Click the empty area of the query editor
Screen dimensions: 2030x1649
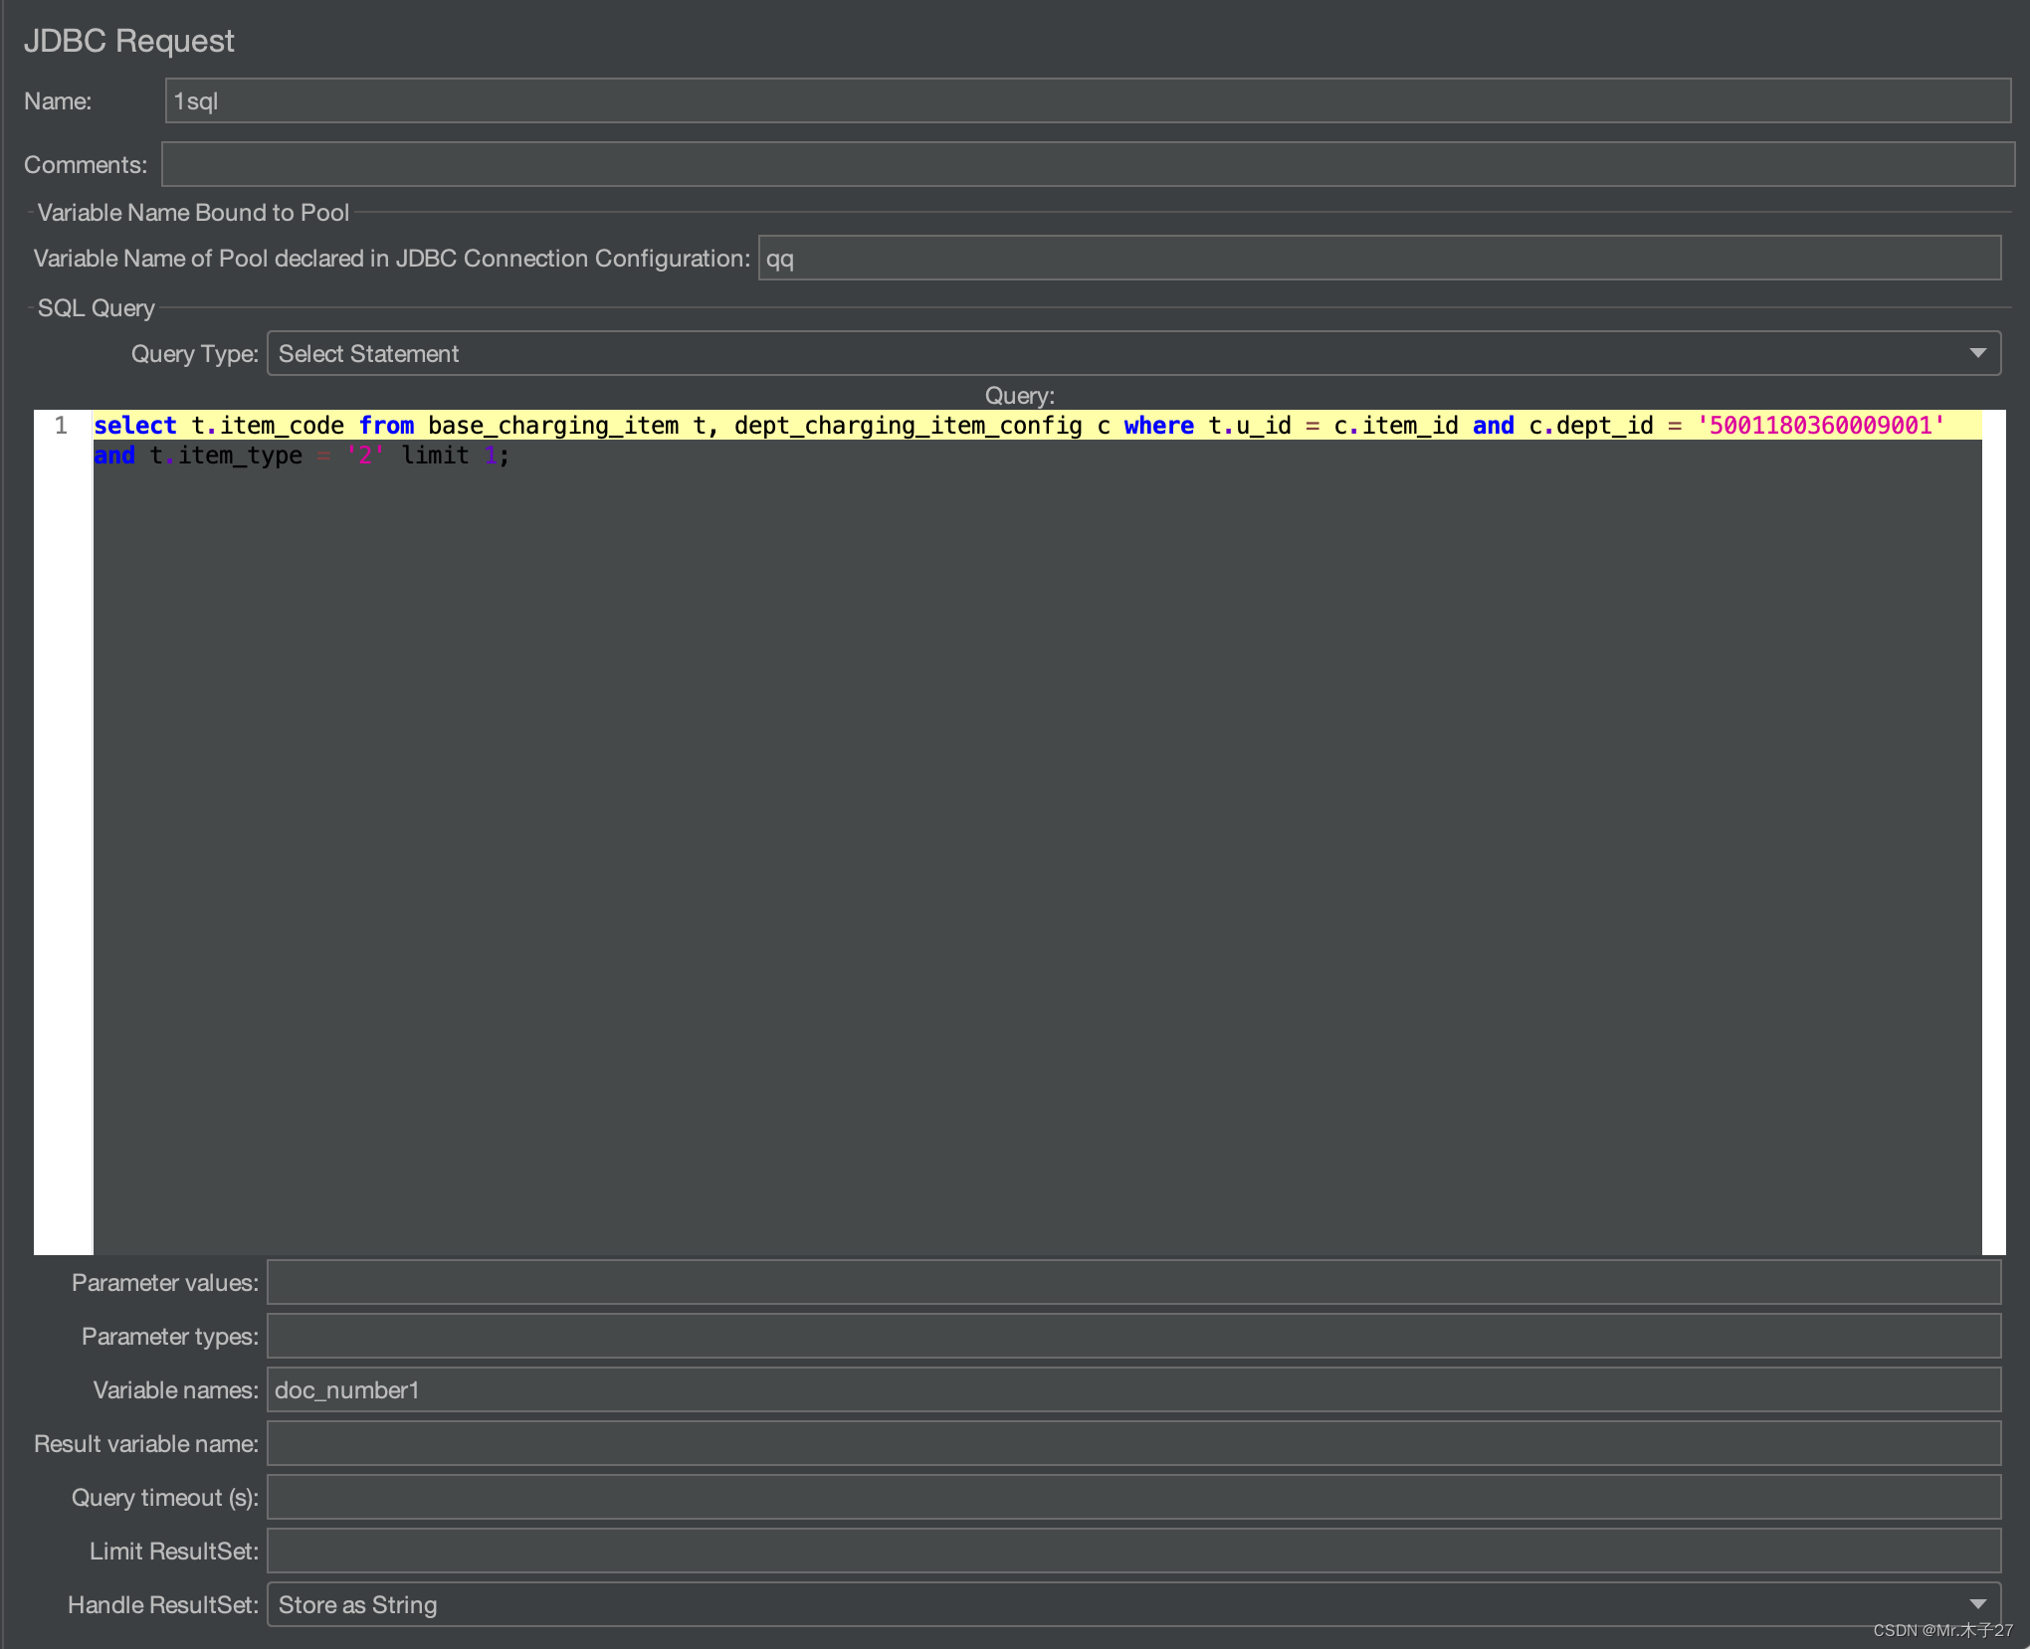click(1035, 845)
